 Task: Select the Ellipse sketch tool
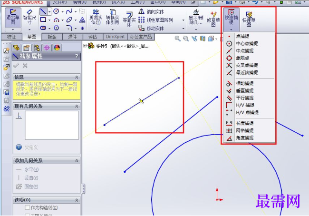69,20
